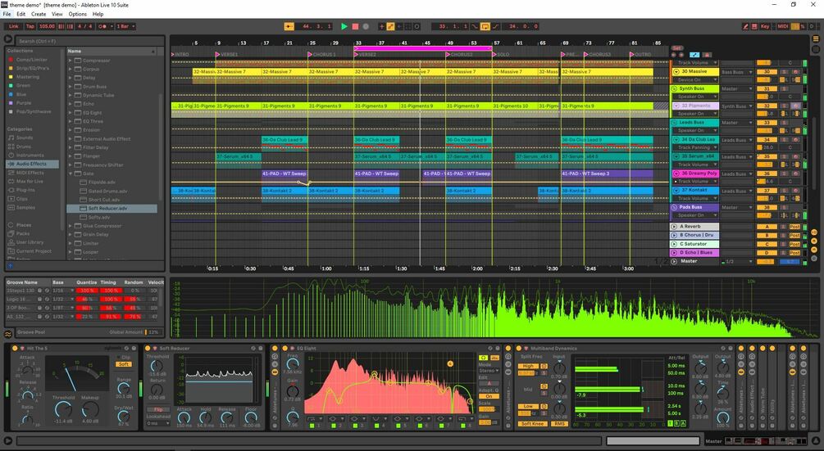
Task: Expand the Compressor folder
Action: click(x=71, y=61)
